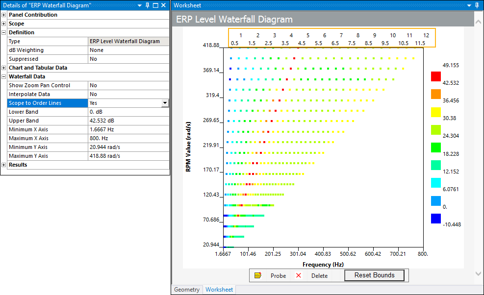Screen dimensions: 484x295
Task: Open the Scope to Order Lines dropdown
Action: (165, 103)
